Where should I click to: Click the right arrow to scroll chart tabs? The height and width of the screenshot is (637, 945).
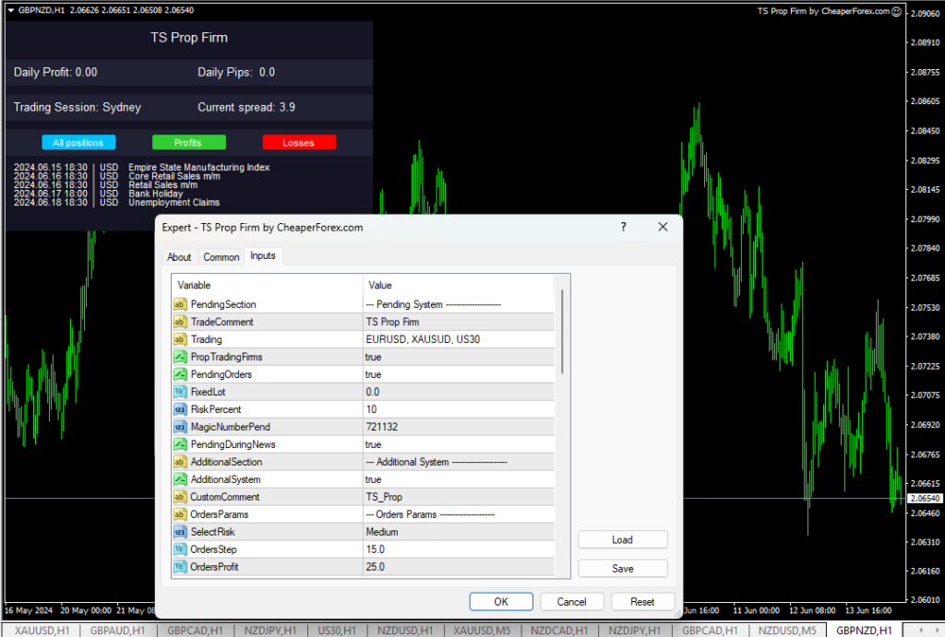click(x=938, y=631)
